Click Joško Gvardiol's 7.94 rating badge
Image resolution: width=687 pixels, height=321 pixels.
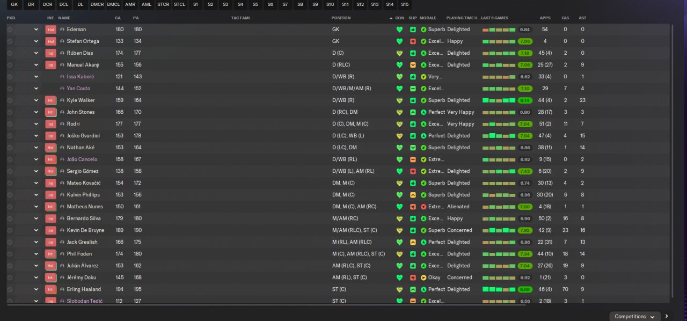point(525,136)
